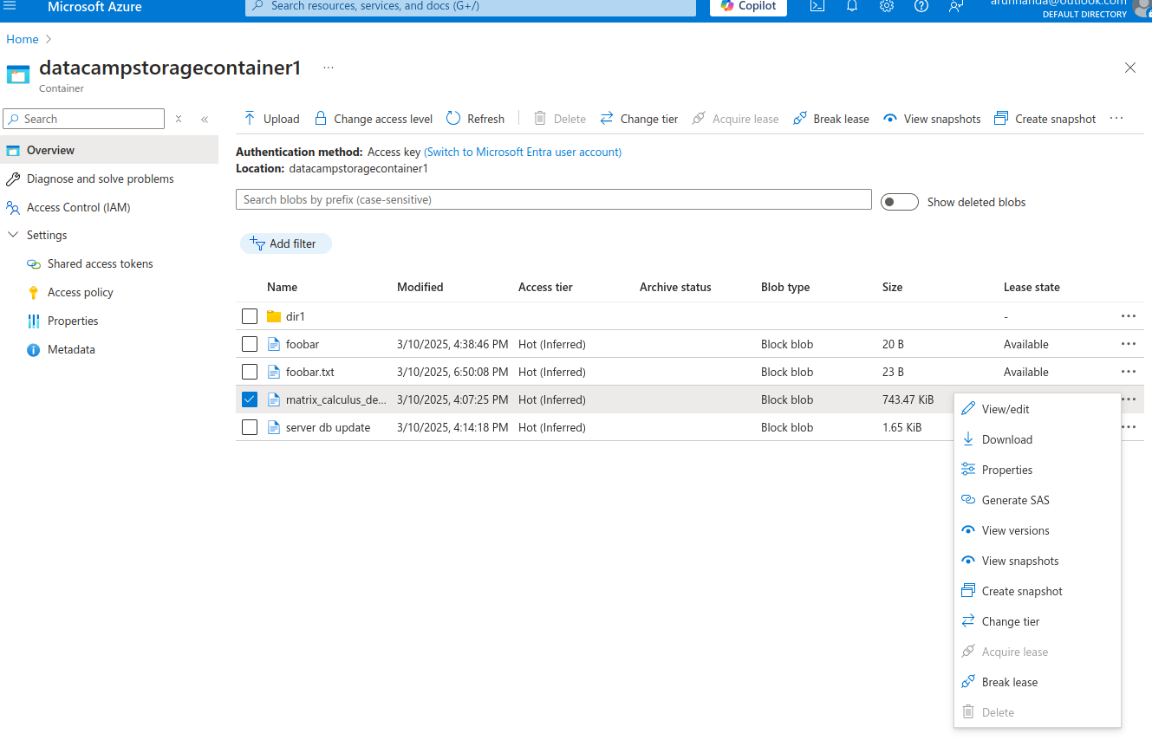
Task: Open row options ellipsis for foobar
Action: [1128, 344]
